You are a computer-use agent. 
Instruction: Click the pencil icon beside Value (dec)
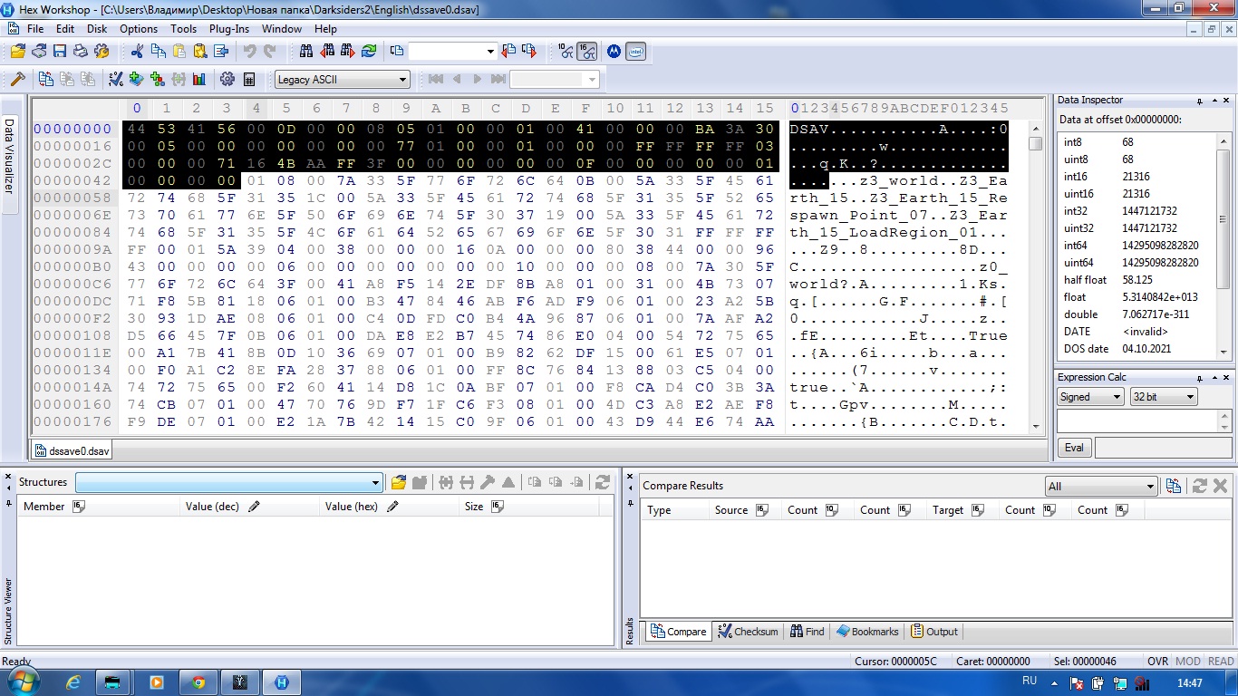(255, 507)
